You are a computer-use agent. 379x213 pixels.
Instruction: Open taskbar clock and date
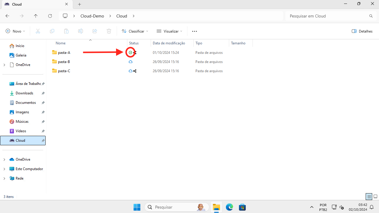[358, 207]
